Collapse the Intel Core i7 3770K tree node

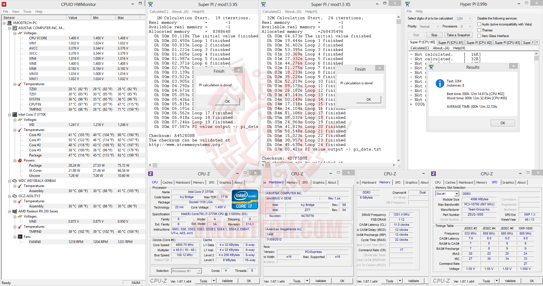tap(10, 115)
